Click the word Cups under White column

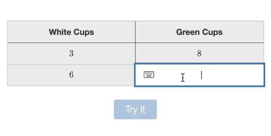pos(84,33)
